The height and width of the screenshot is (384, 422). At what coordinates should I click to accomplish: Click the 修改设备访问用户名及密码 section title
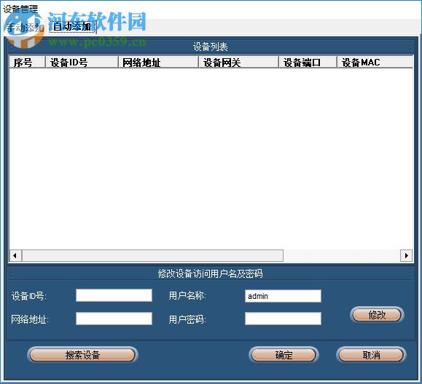[210, 273]
